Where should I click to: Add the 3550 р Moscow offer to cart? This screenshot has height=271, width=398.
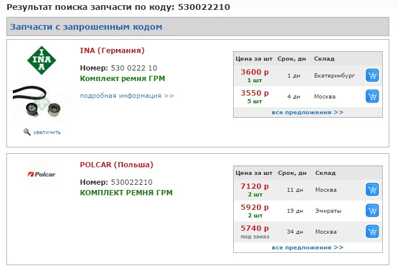(x=372, y=96)
